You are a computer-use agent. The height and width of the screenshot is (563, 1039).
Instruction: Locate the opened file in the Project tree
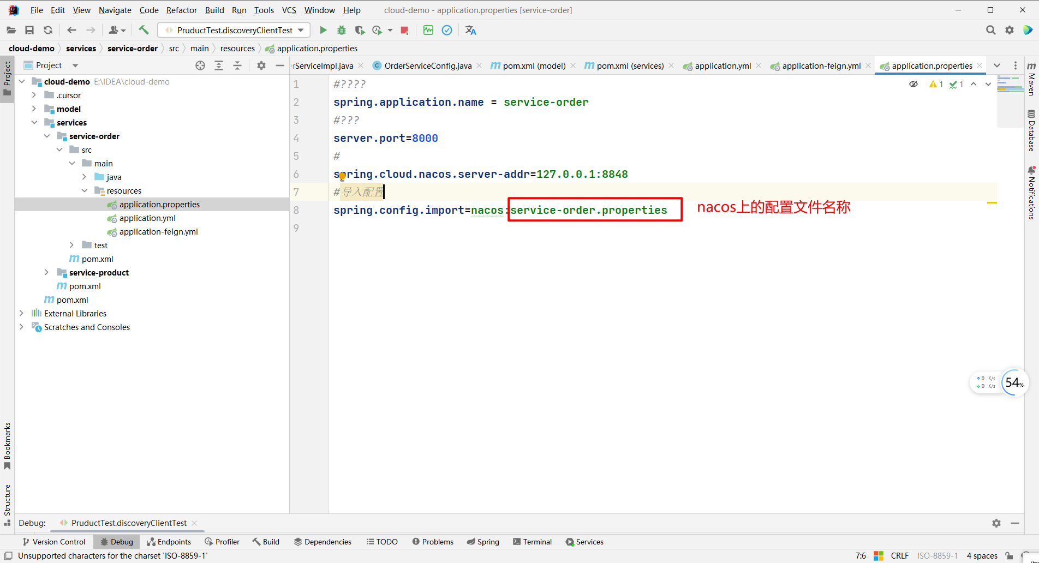click(x=200, y=65)
